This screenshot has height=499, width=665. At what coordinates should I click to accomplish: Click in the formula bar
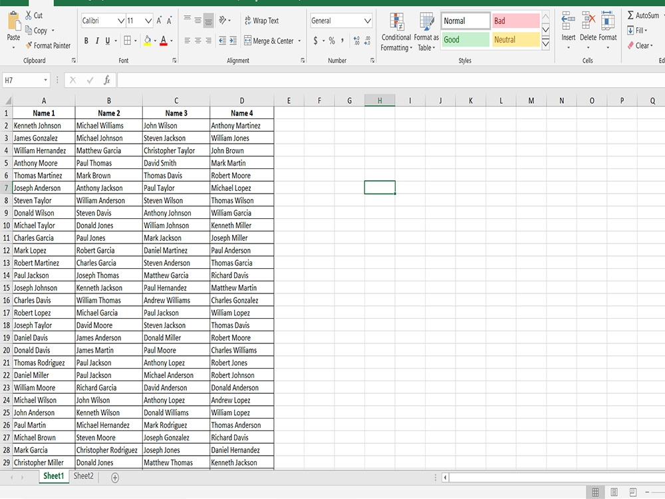pos(390,80)
